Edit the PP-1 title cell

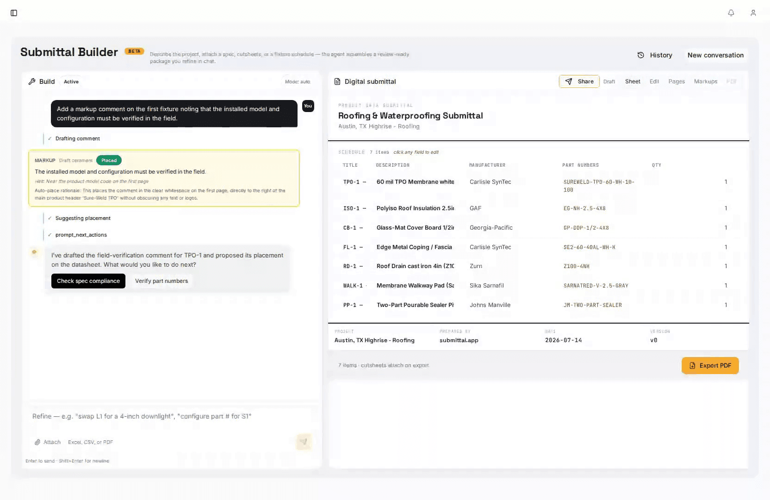(x=353, y=305)
